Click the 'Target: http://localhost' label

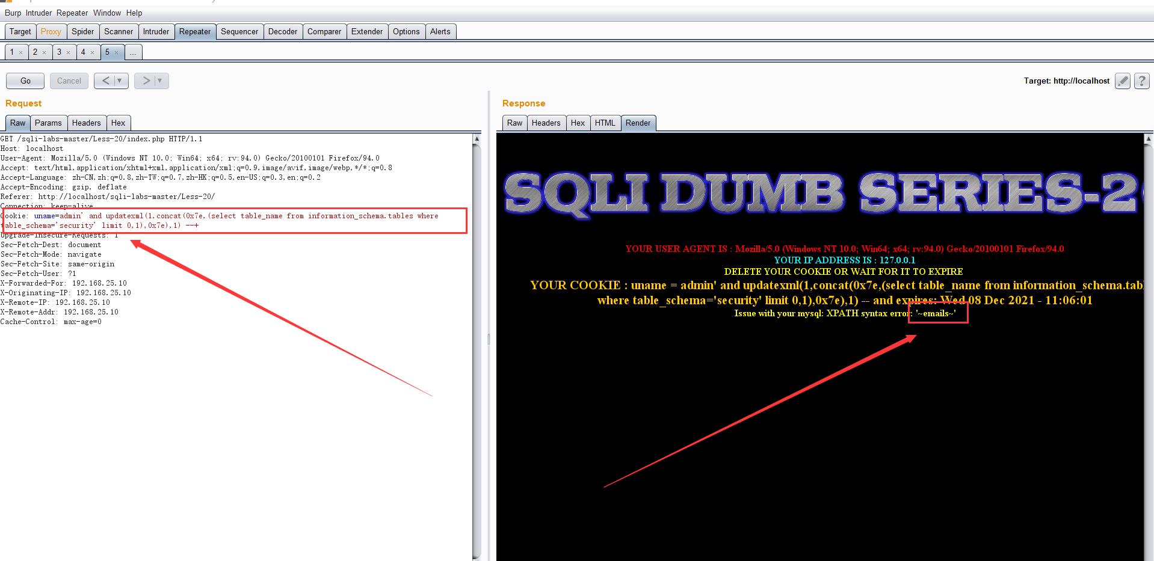(x=1067, y=81)
